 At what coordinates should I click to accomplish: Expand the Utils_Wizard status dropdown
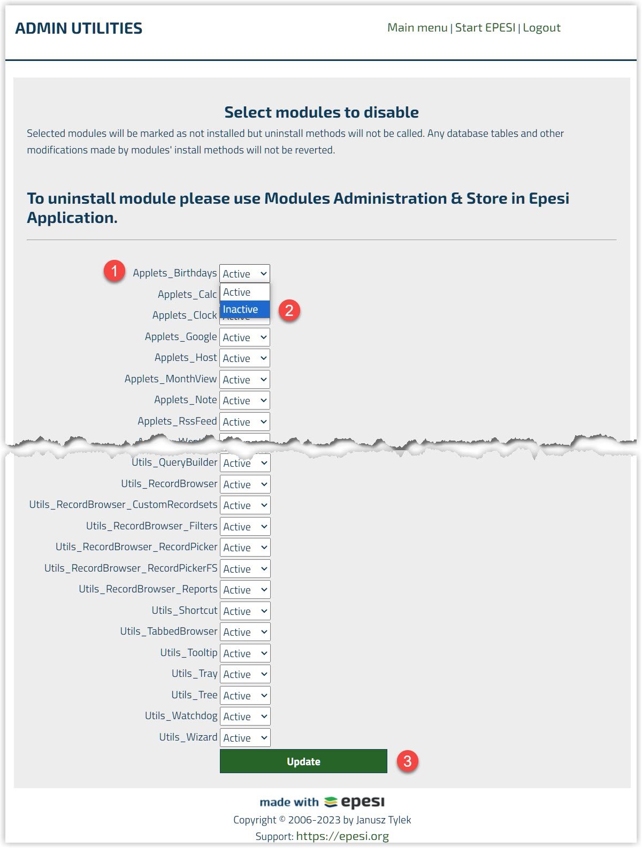click(x=245, y=738)
